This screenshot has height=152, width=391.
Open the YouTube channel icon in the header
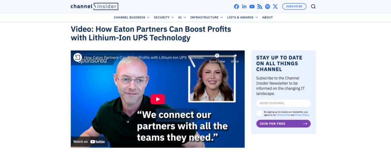click(252, 7)
